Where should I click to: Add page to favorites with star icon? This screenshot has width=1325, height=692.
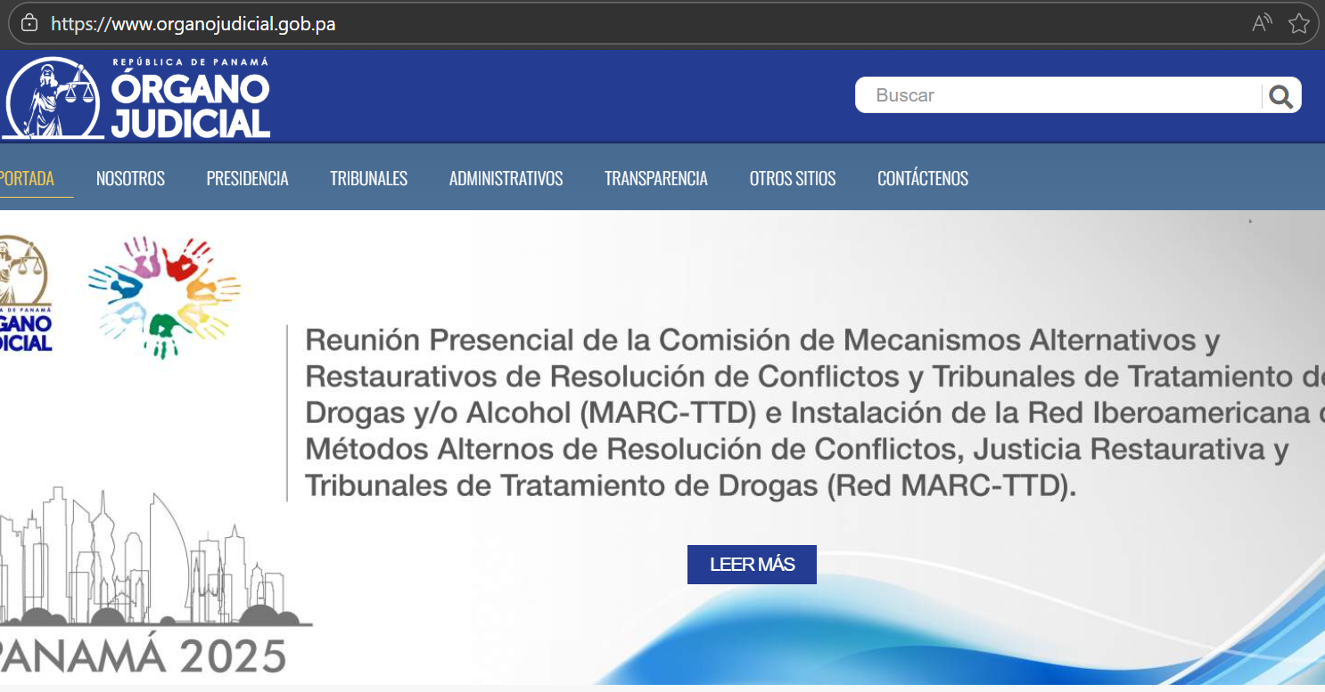(1298, 24)
